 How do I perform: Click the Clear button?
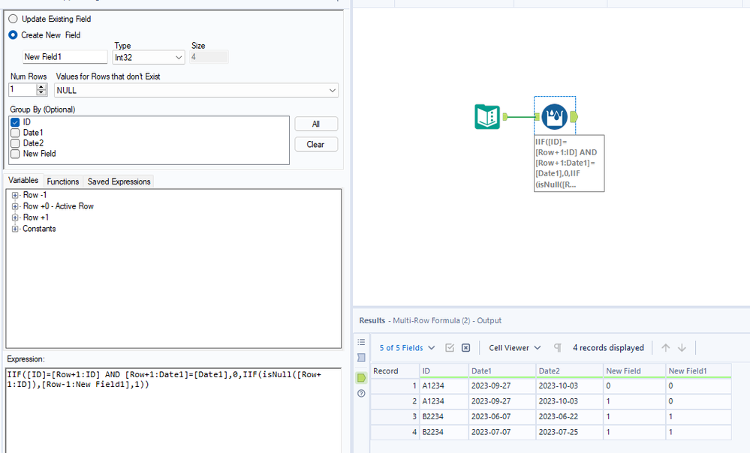pos(315,144)
